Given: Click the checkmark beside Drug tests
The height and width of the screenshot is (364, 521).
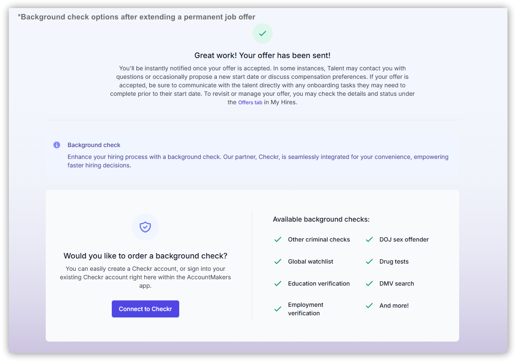Looking at the screenshot, I should 369,261.
